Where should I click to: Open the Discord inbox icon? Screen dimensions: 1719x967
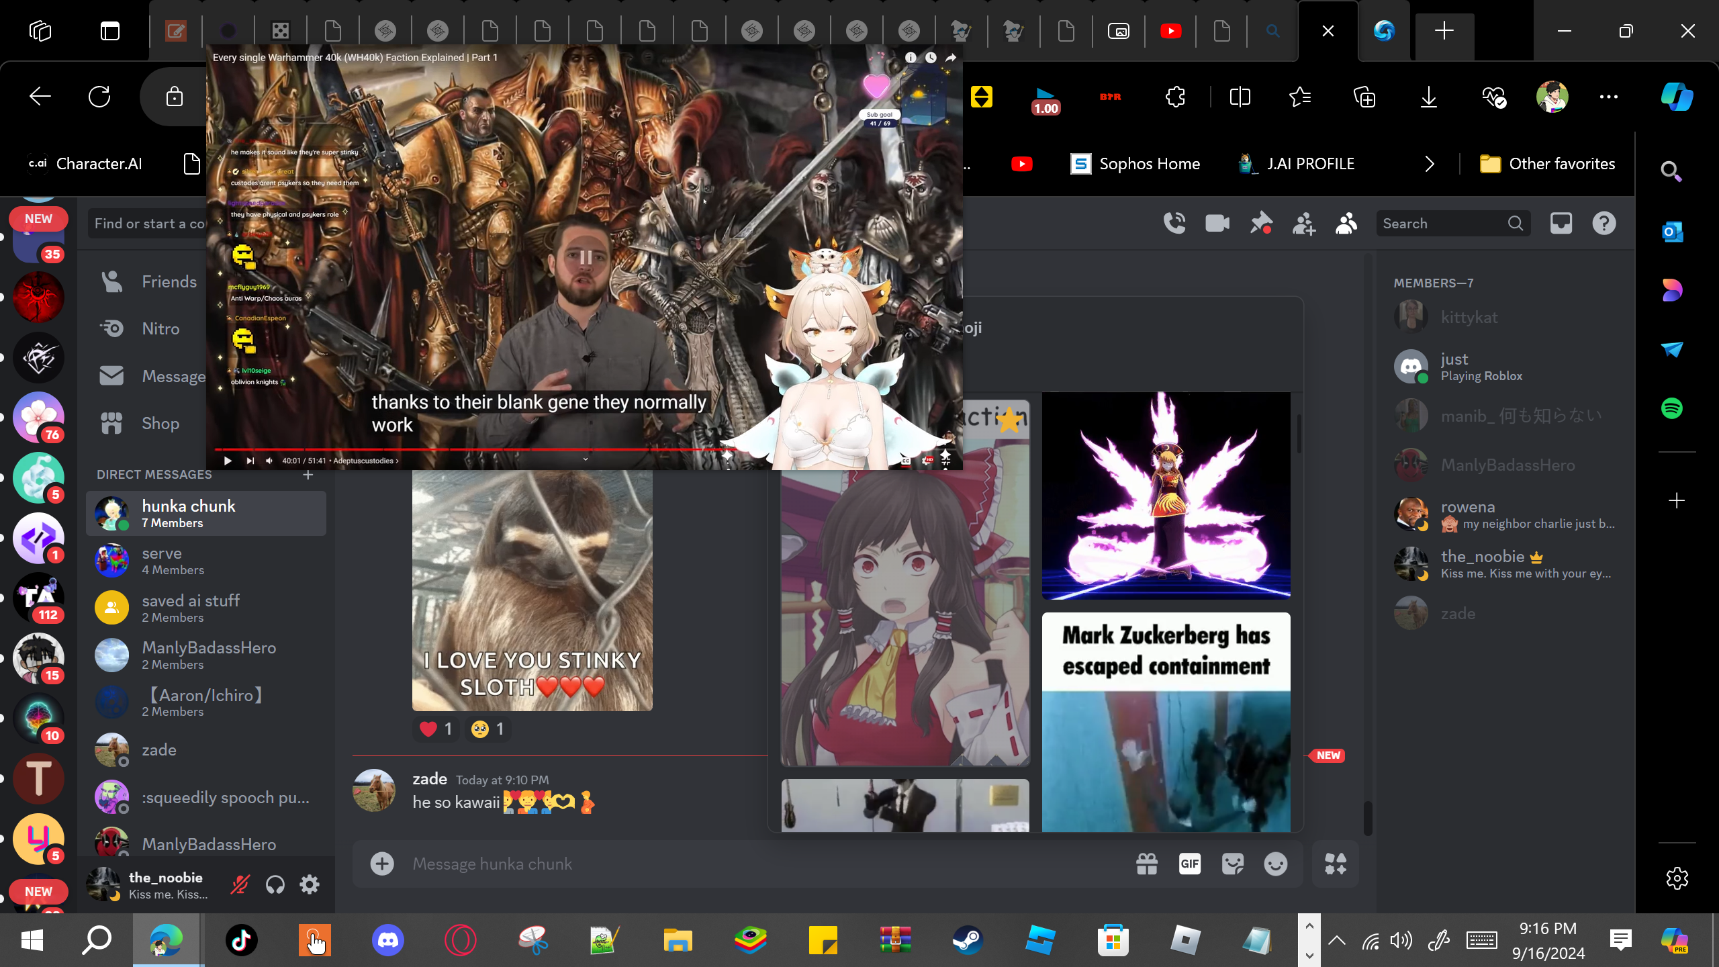(x=1561, y=224)
